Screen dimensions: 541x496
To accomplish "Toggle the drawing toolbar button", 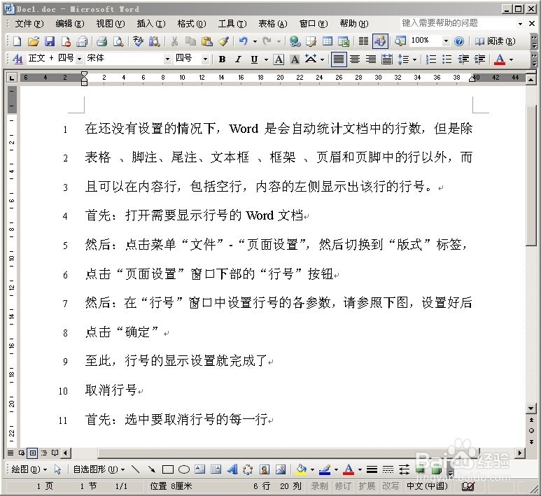I will coord(380,41).
